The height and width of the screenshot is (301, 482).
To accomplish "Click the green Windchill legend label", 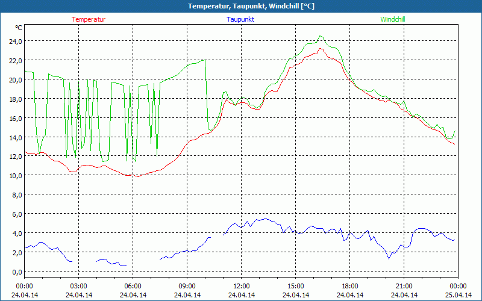I will coord(393,19).
